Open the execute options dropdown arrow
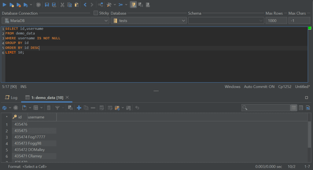This screenshot has height=170, width=313. pyautogui.click(x=31, y=5)
